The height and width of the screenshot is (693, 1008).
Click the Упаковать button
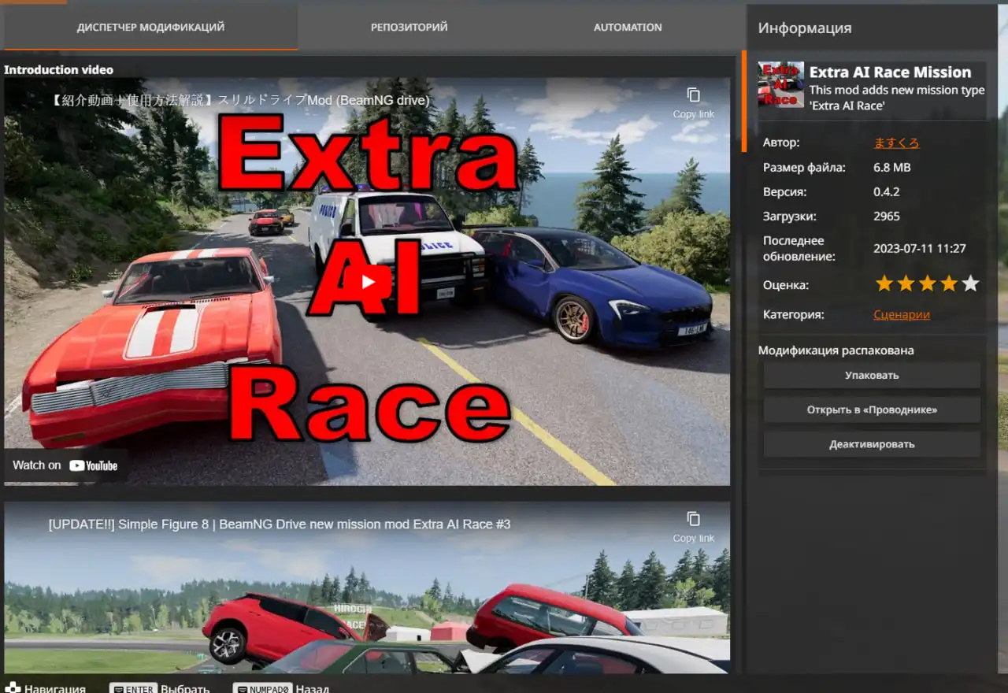pyautogui.click(x=872, y=376)
